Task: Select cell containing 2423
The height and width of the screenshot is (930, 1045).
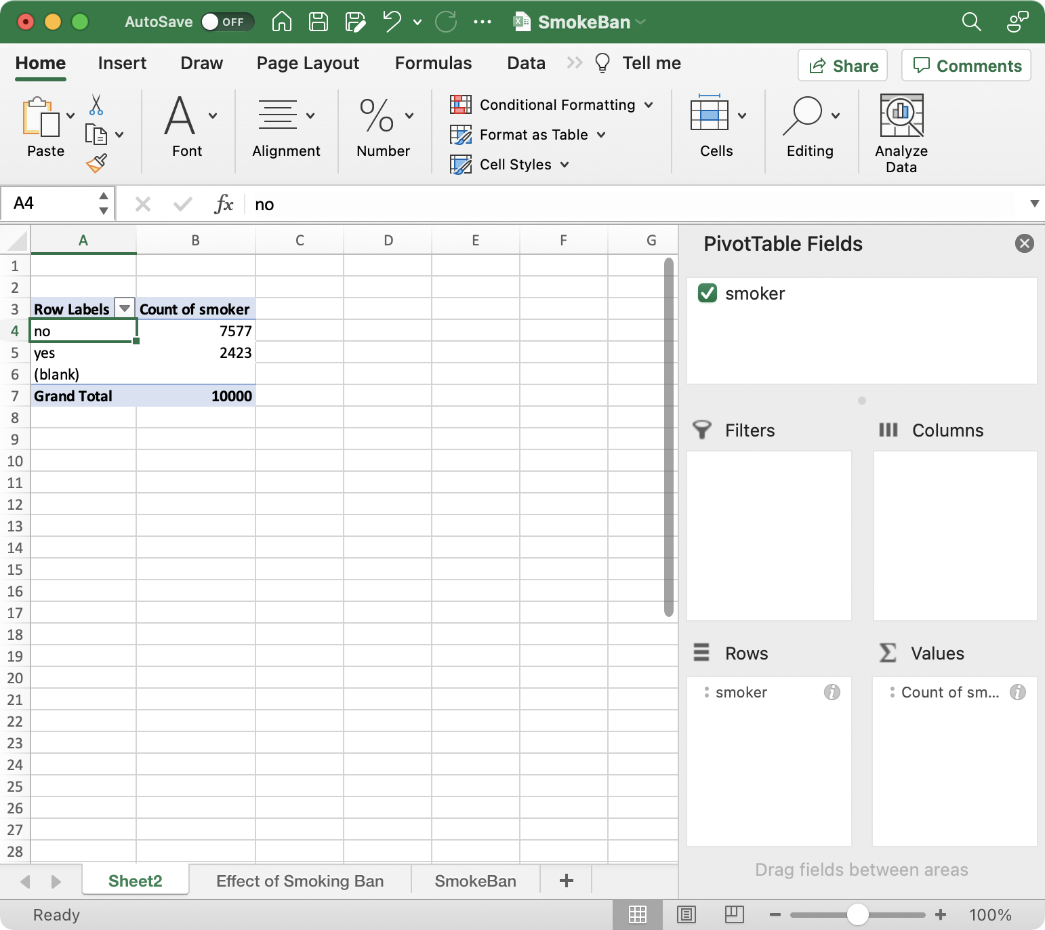Action: pyautogui.click(x=196, y=352)
